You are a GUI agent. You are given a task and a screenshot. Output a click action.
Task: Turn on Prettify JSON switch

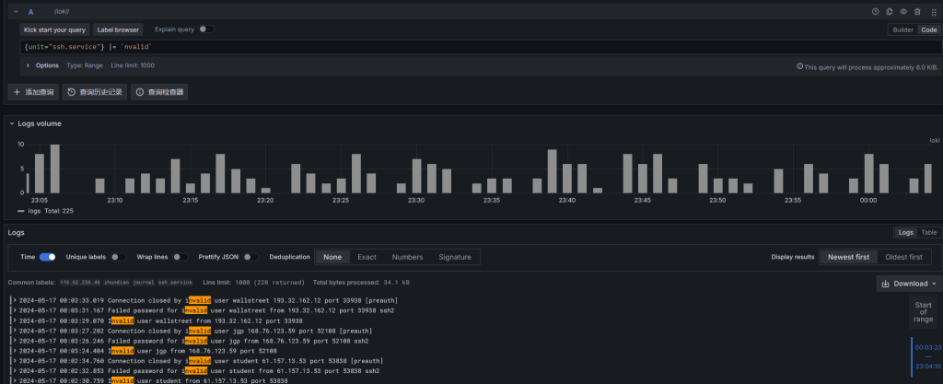click(x=250, y=257)
